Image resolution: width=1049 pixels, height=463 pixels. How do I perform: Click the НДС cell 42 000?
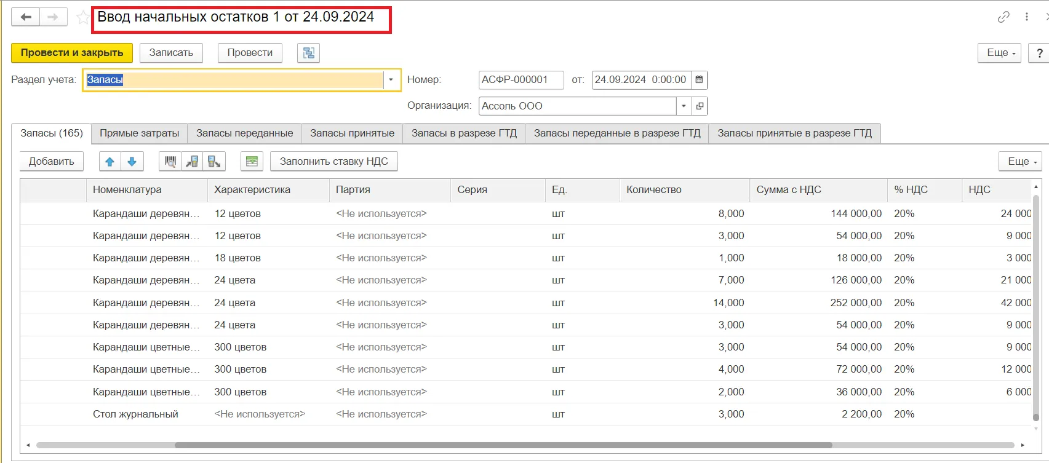coord(997,303)
